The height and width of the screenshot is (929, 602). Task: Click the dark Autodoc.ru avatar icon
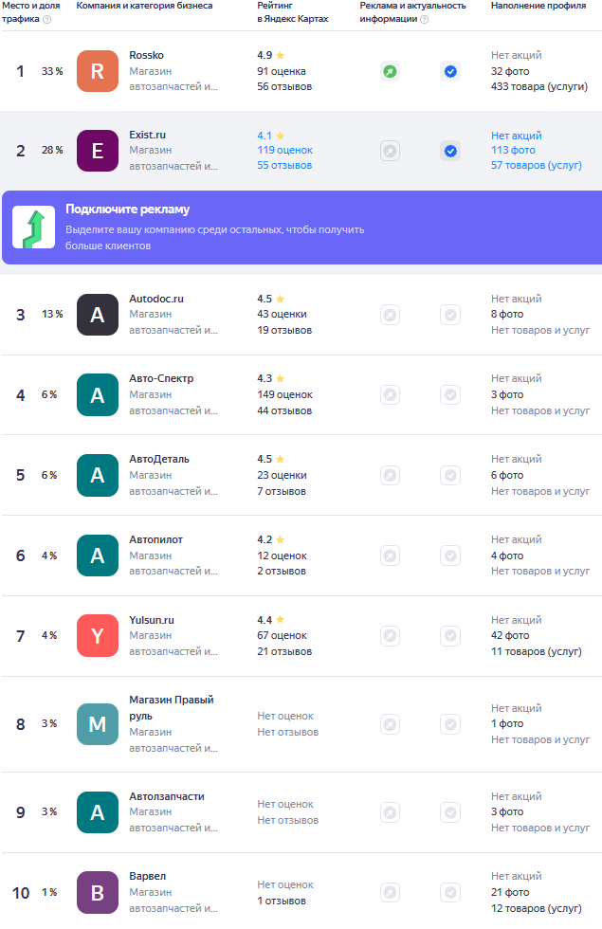(x=97, y=315)
